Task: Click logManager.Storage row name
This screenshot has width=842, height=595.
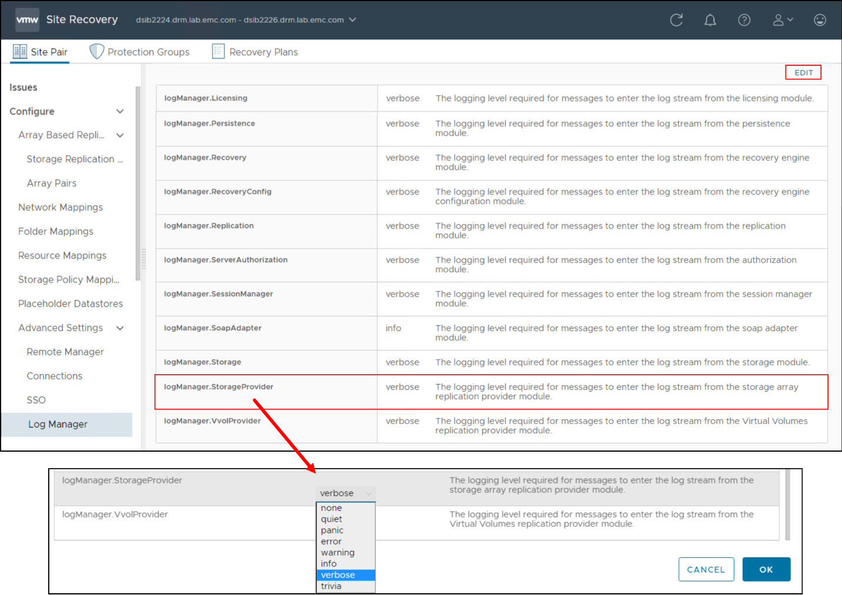Action: pyautogui.click(x=203, y=362)
